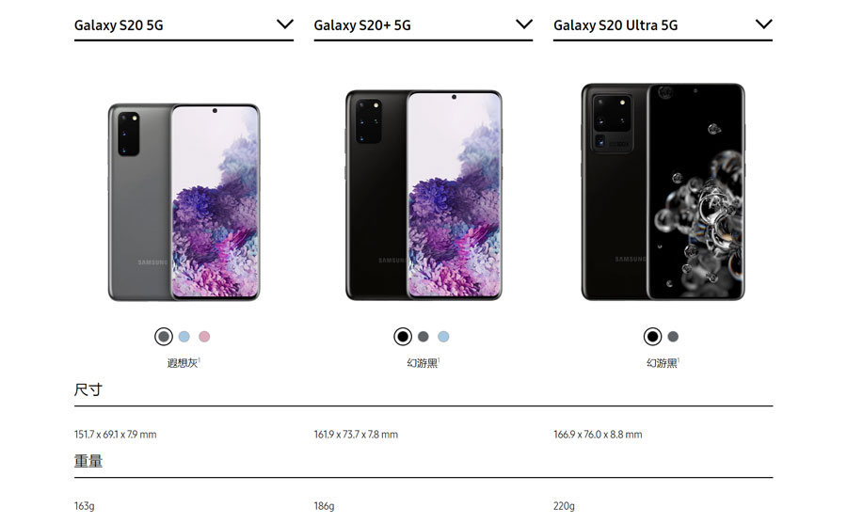Select black color for Galaxy S20+ 5G
Image resolution: width=847 pixels, height=524 pixels.
(403, 337)
